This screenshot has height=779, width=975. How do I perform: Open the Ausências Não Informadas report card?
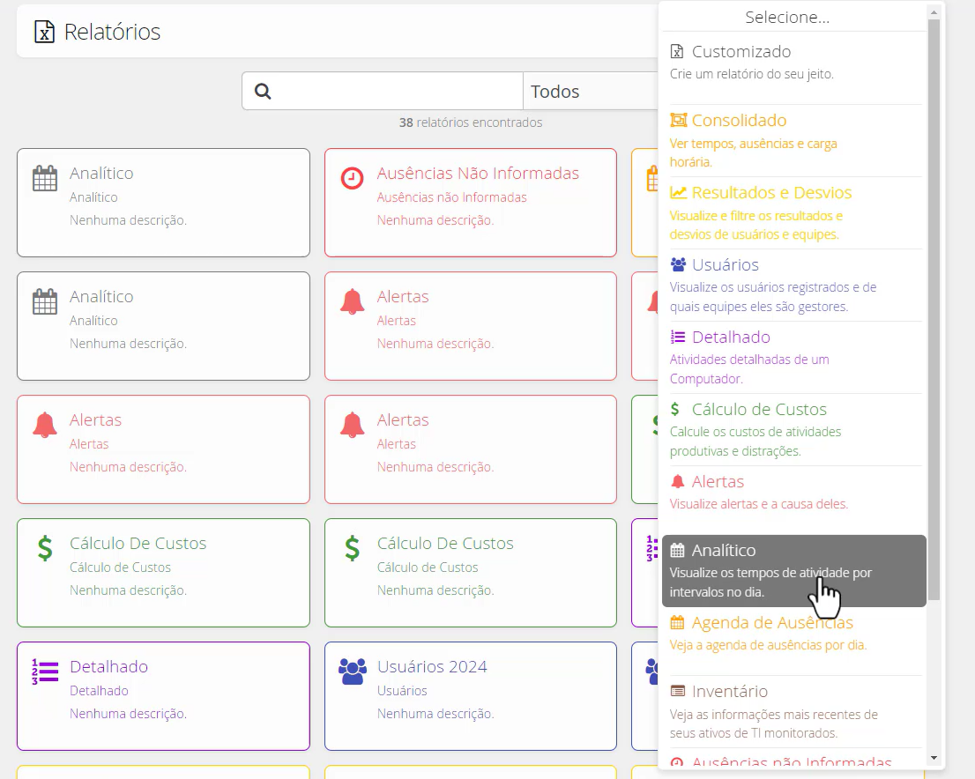[x=471, y=203]
